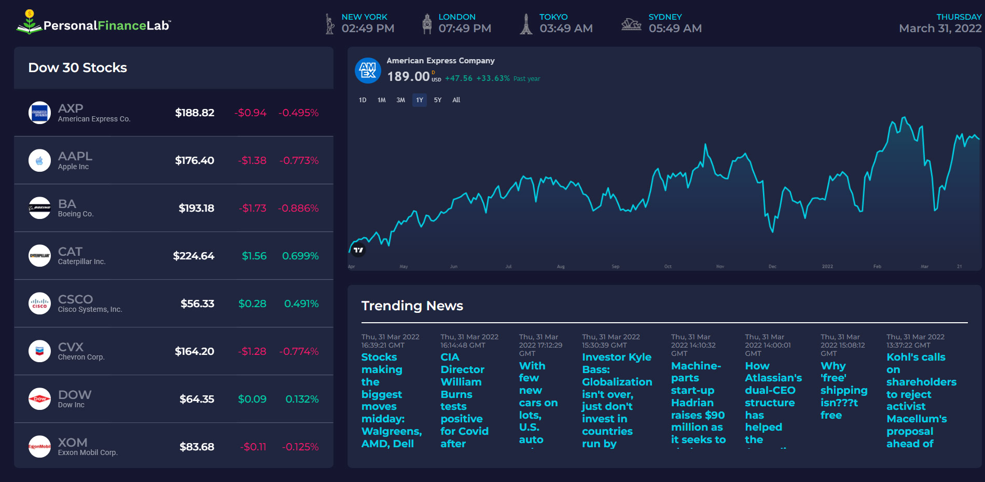Click the $193.18 Boeing price
This screenshot has height=482, width=985.
tap(197, 208)
